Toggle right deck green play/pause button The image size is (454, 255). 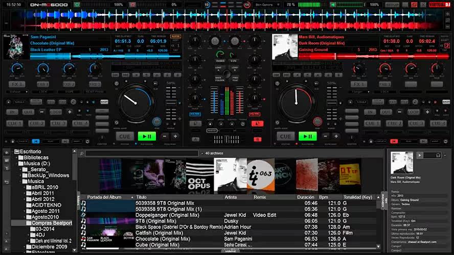[x=307, y=136]
